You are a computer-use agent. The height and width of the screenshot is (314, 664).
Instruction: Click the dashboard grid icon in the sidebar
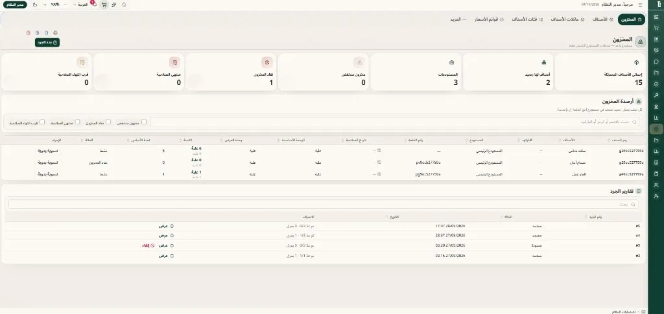pyautogui.click(x=656, y=17)
